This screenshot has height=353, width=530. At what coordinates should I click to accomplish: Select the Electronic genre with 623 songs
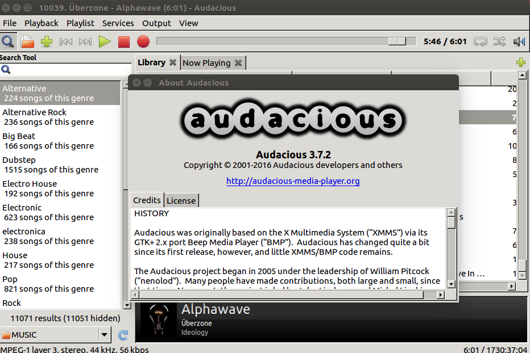pyautogui.click(x=60, y=213)
